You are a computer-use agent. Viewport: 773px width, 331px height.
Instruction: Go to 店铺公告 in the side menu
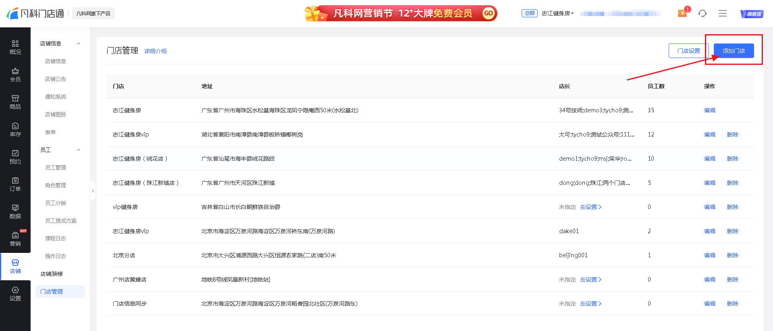(x=56, y=79)
